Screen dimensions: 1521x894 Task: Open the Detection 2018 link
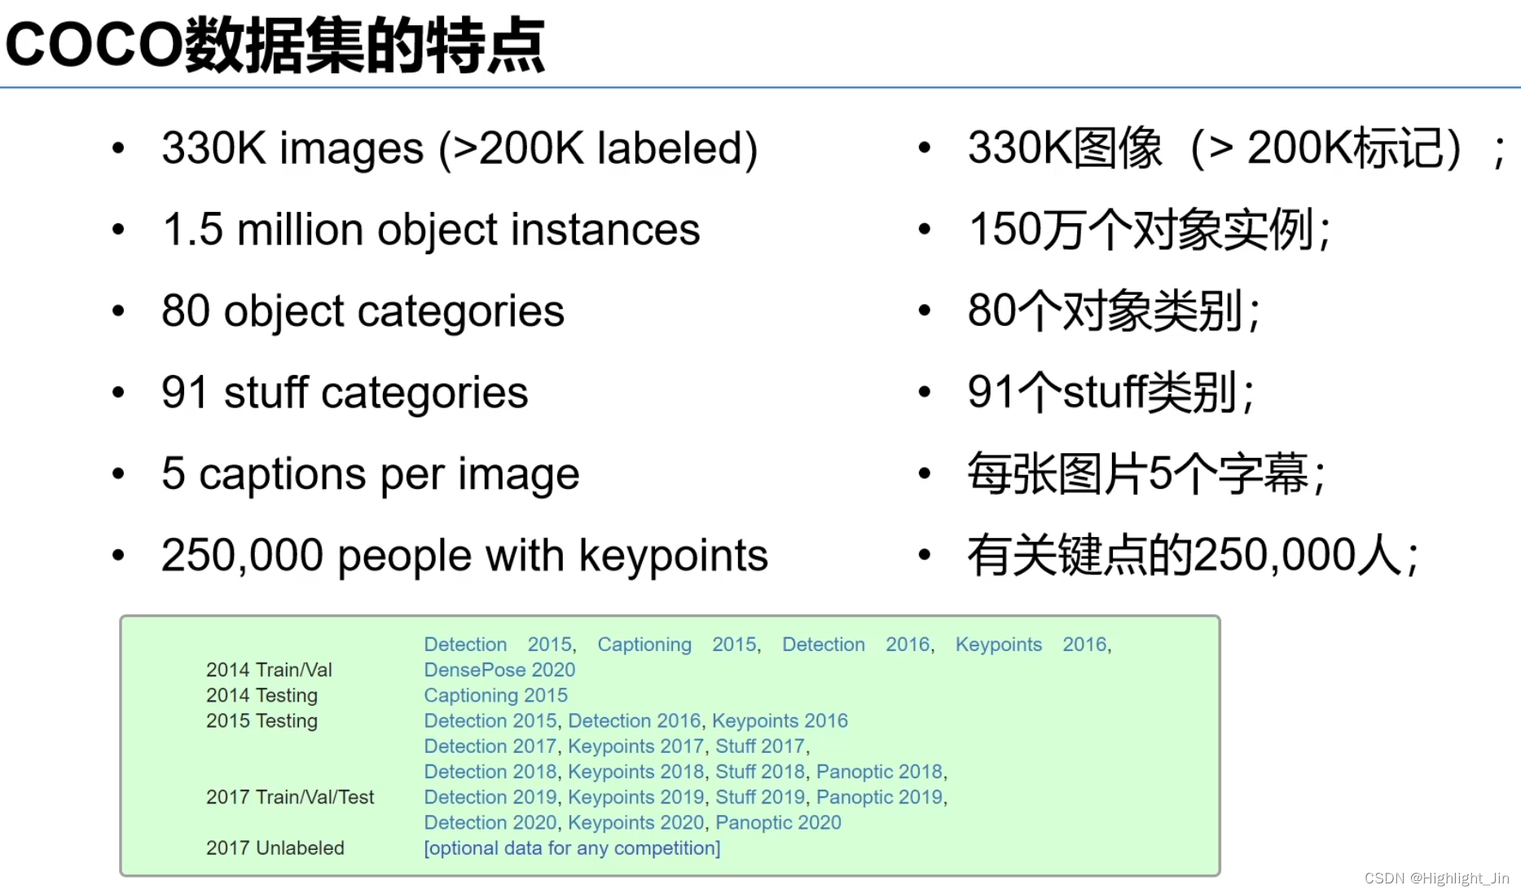tap(490, 771)
